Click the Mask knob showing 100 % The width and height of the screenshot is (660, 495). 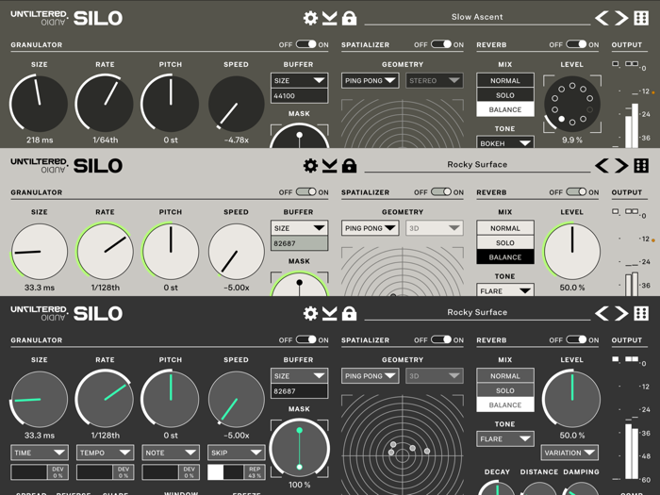tap(299, 449)
